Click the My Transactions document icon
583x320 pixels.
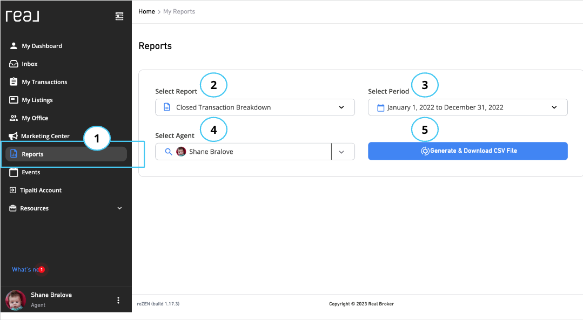pos(14,81)
